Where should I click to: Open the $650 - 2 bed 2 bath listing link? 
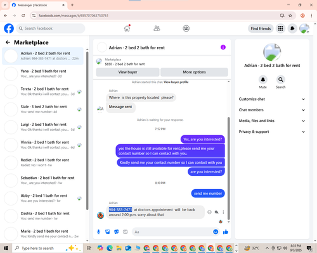click(x=125, y=64)
